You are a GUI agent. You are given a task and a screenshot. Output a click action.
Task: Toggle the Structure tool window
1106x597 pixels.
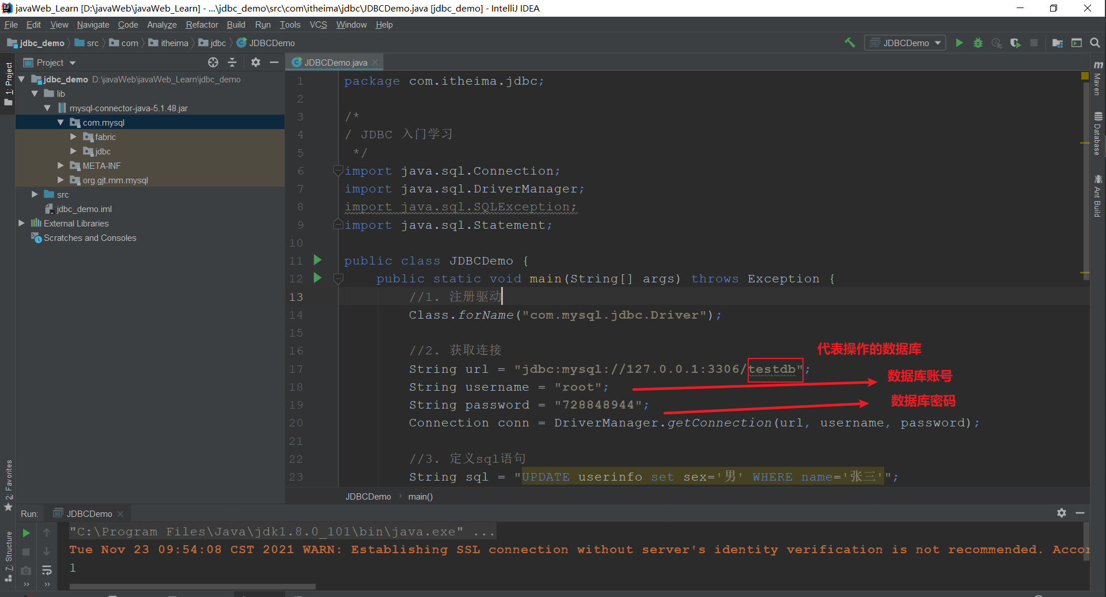[x=8, y=557]
